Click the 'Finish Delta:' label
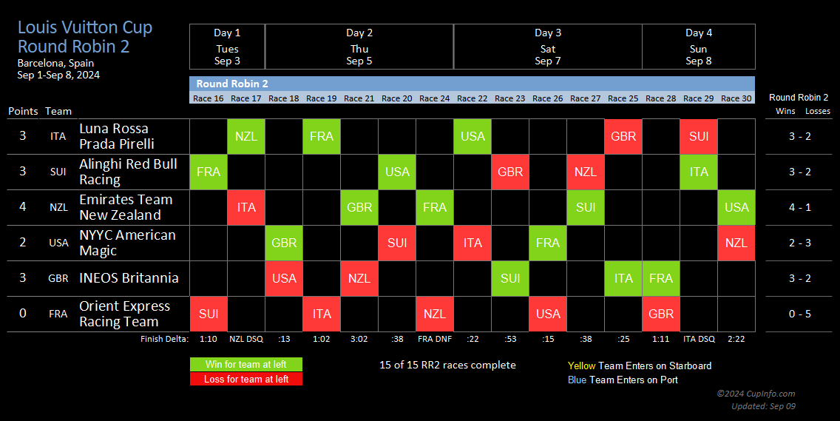 point(164,339)
